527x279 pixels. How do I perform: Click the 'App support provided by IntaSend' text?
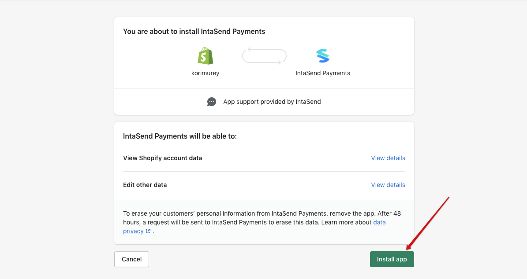tap(272, 102)
